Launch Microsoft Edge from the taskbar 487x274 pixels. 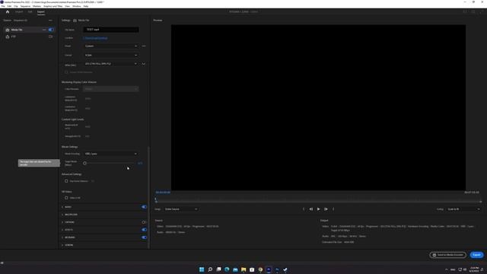point(227,269)
